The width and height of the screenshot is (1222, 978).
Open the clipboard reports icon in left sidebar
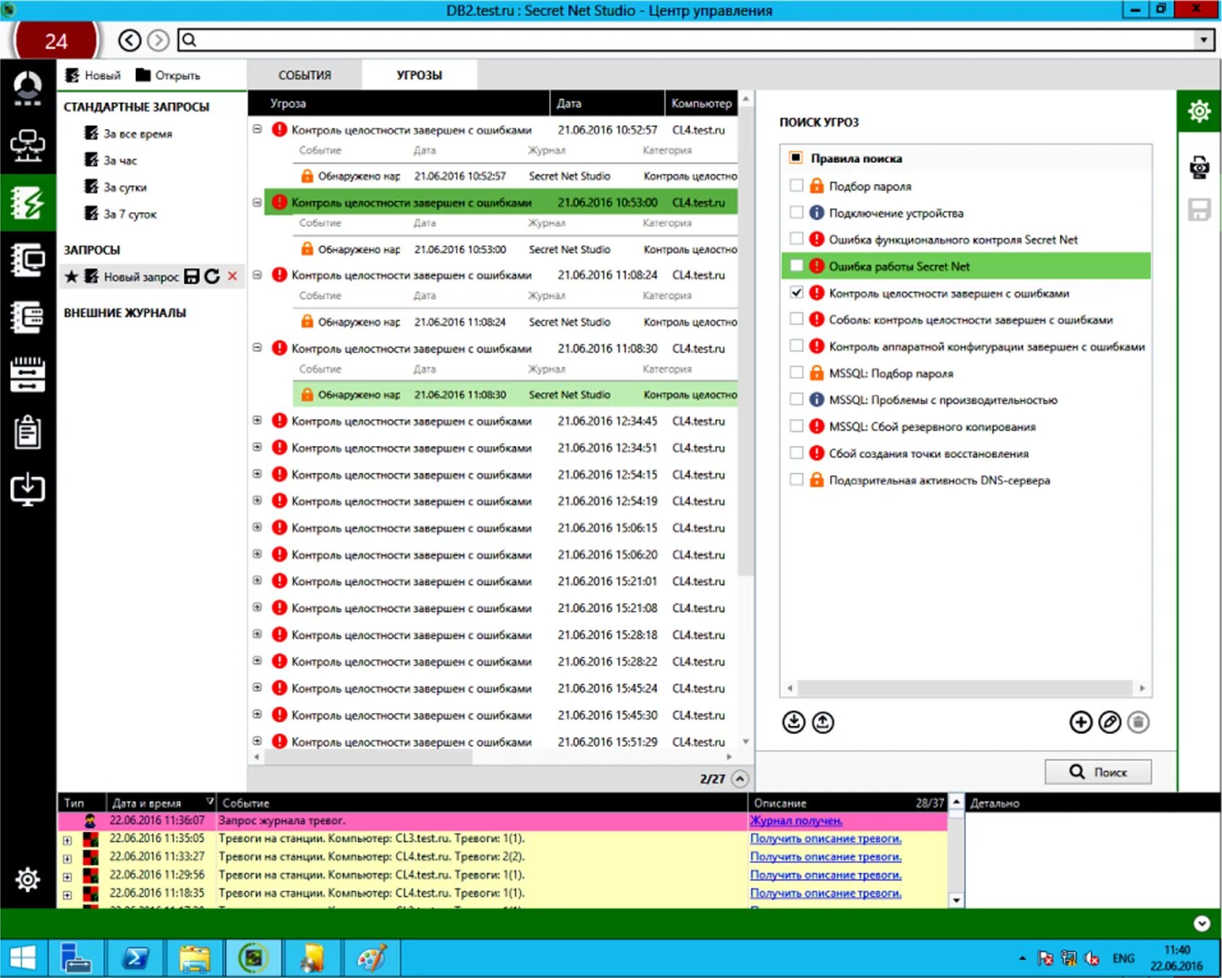pyautogui.click(x=27, y=432)
